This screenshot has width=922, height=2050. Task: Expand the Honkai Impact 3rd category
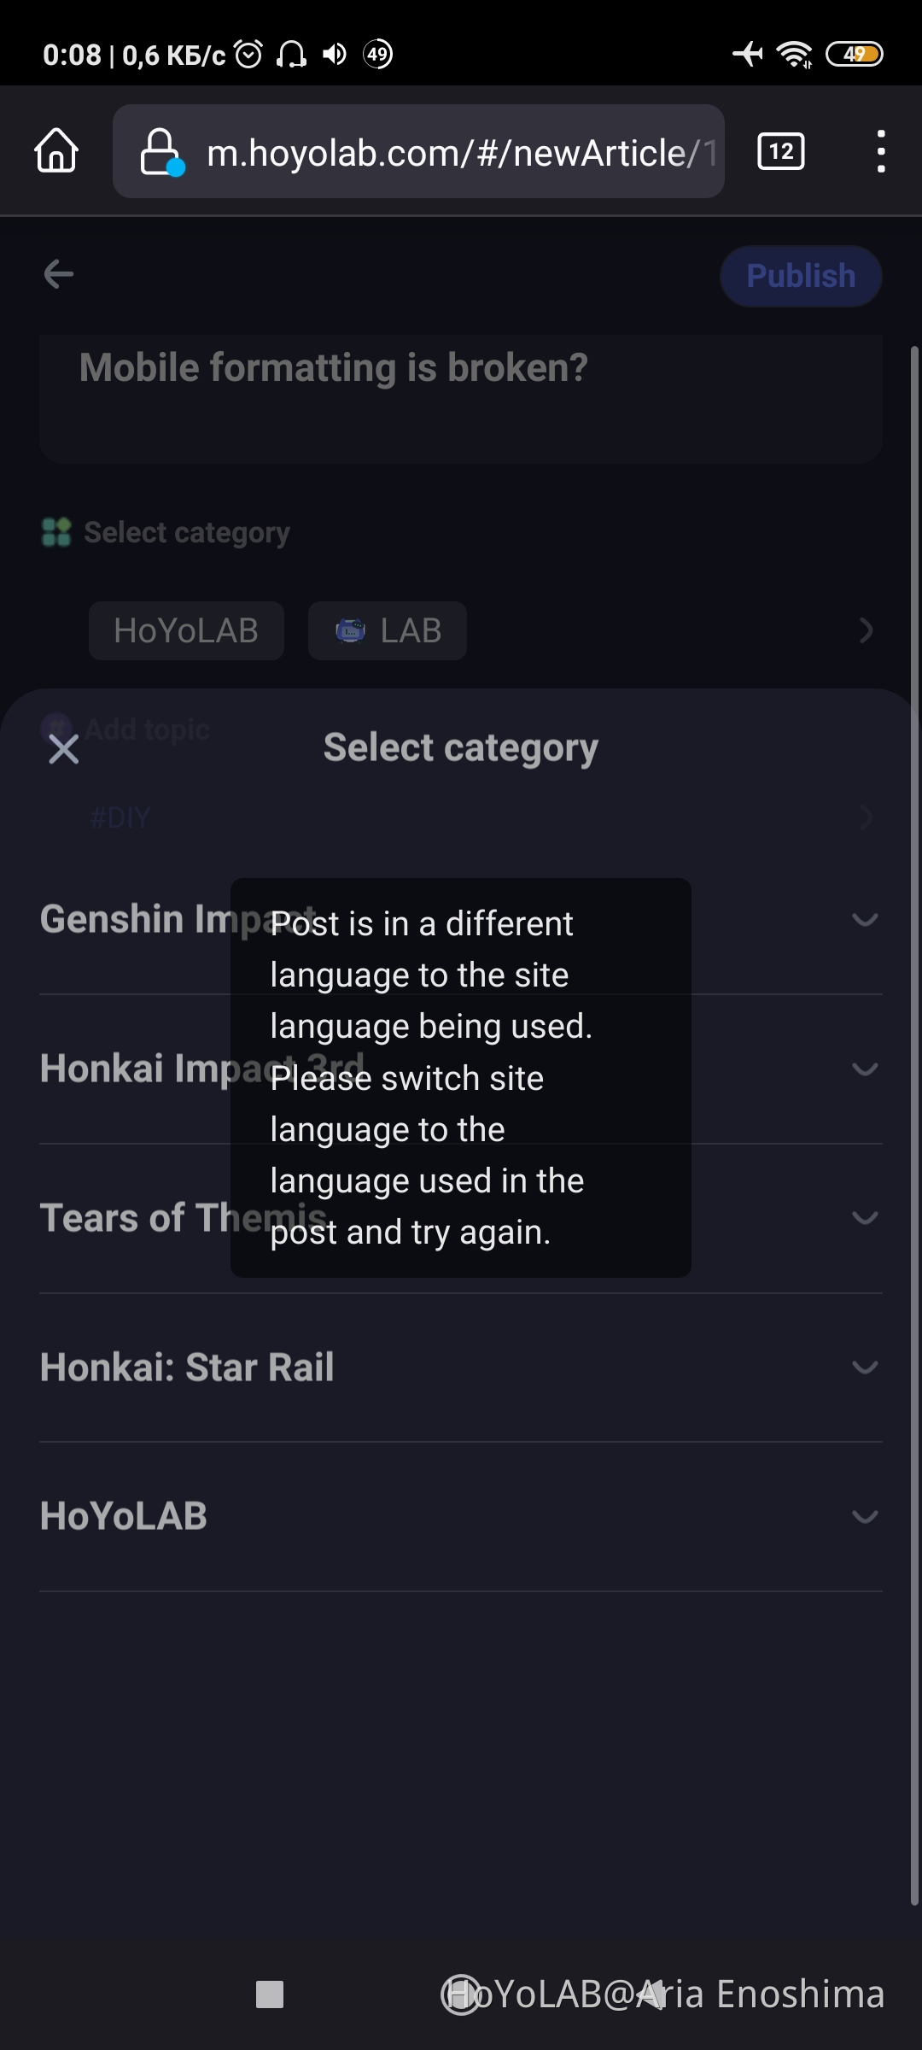tap(864, 1069)
